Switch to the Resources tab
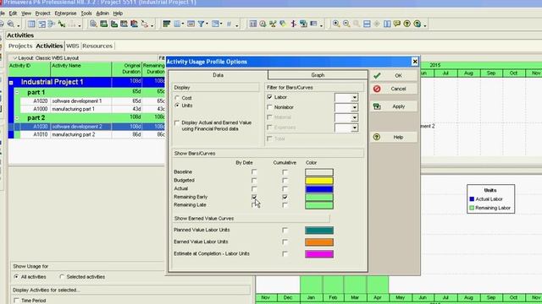Viewport: 542px width, 304px height. 97,46
